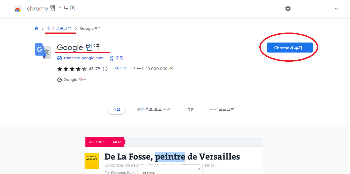Click the Google G logo next to 제공
The width and height of the screenshot is (350, 174).
click(x=60, y=80)
